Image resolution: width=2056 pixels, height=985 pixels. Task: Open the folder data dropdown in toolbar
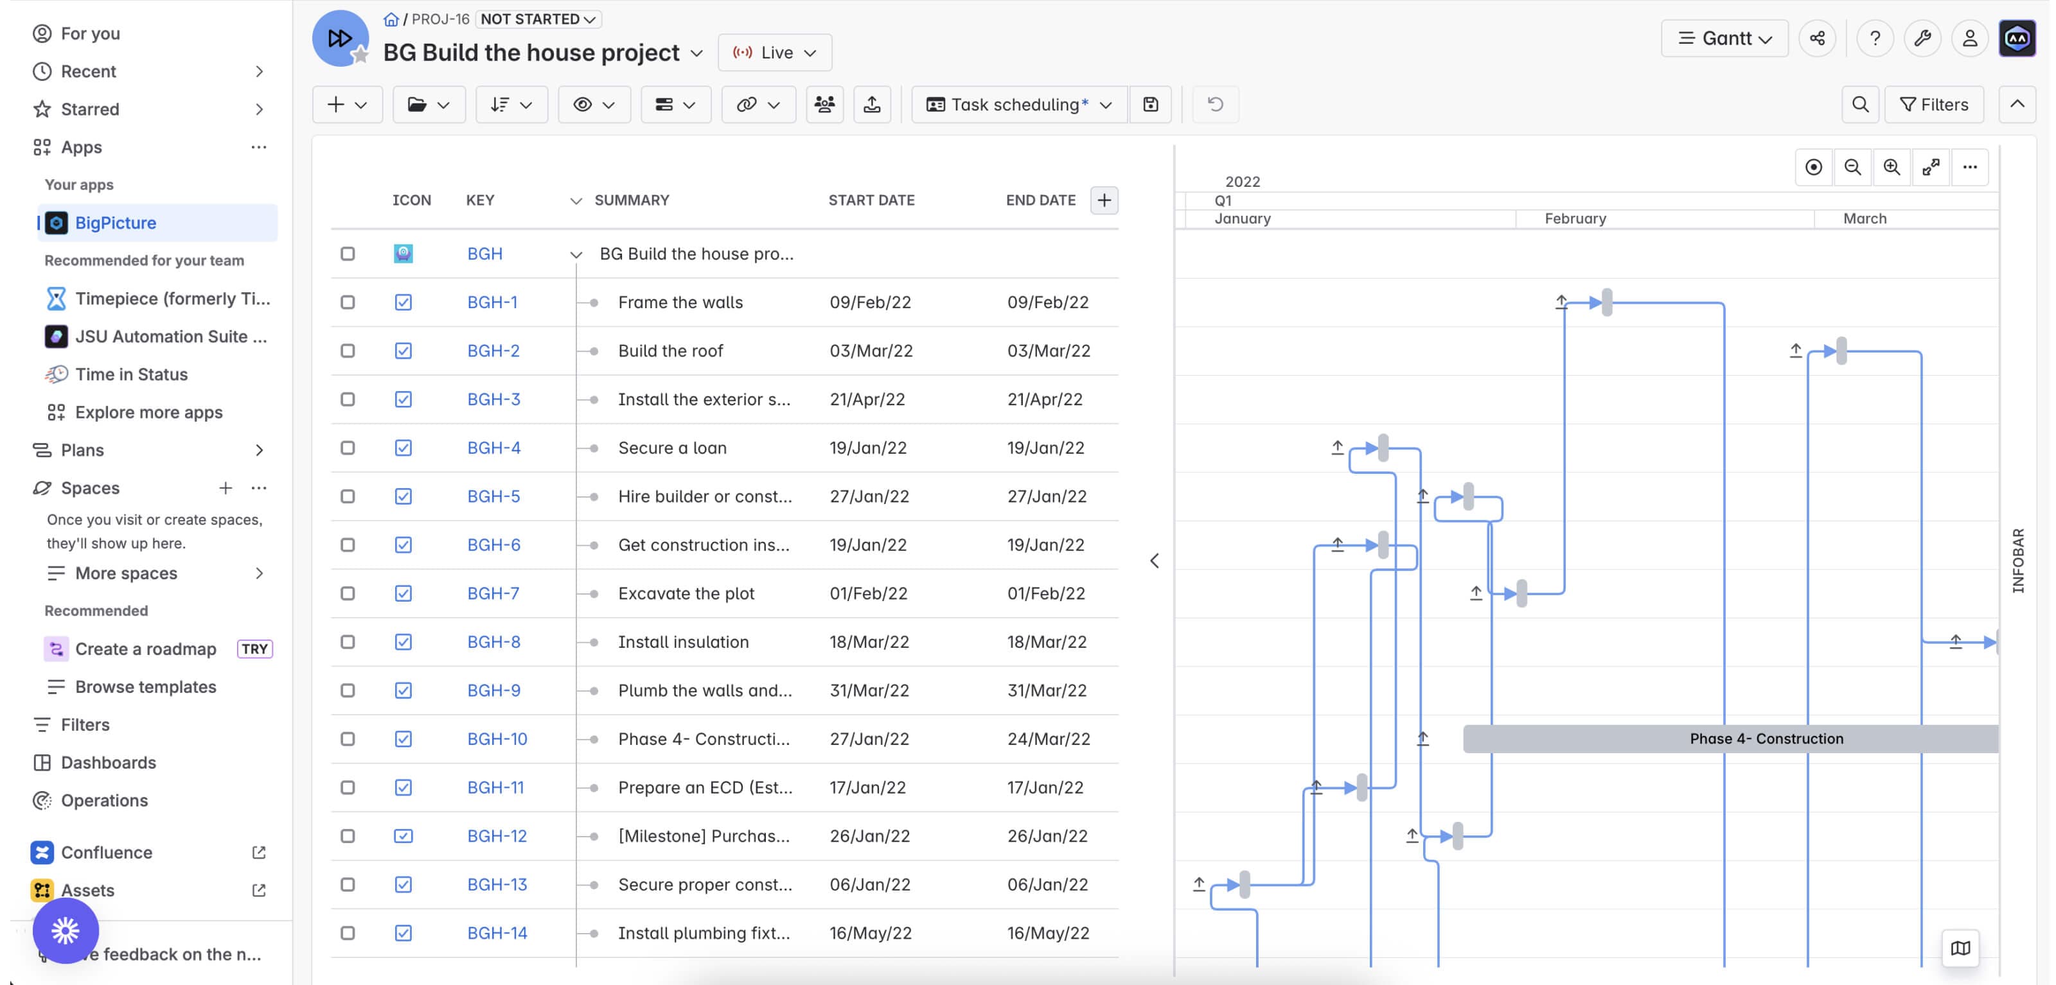429,105
